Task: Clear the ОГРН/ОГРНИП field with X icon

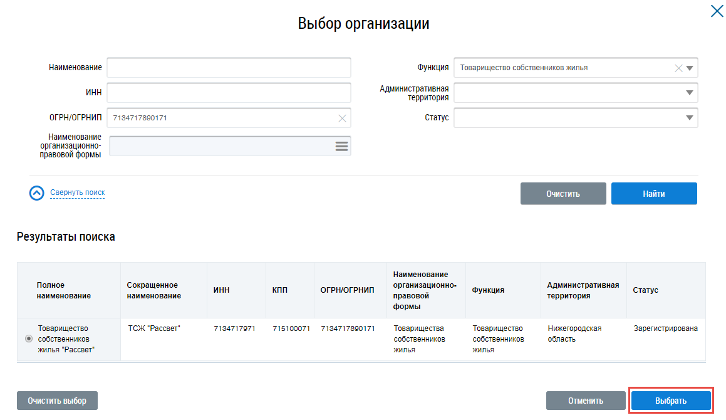Action: click(x=342, y=118)
